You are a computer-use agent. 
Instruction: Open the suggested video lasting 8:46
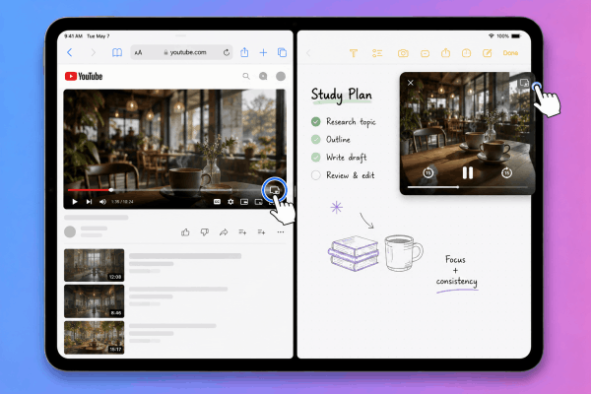(95, 301)
